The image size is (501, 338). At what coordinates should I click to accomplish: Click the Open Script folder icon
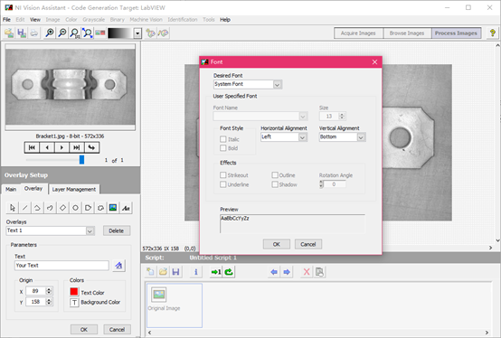163,272
